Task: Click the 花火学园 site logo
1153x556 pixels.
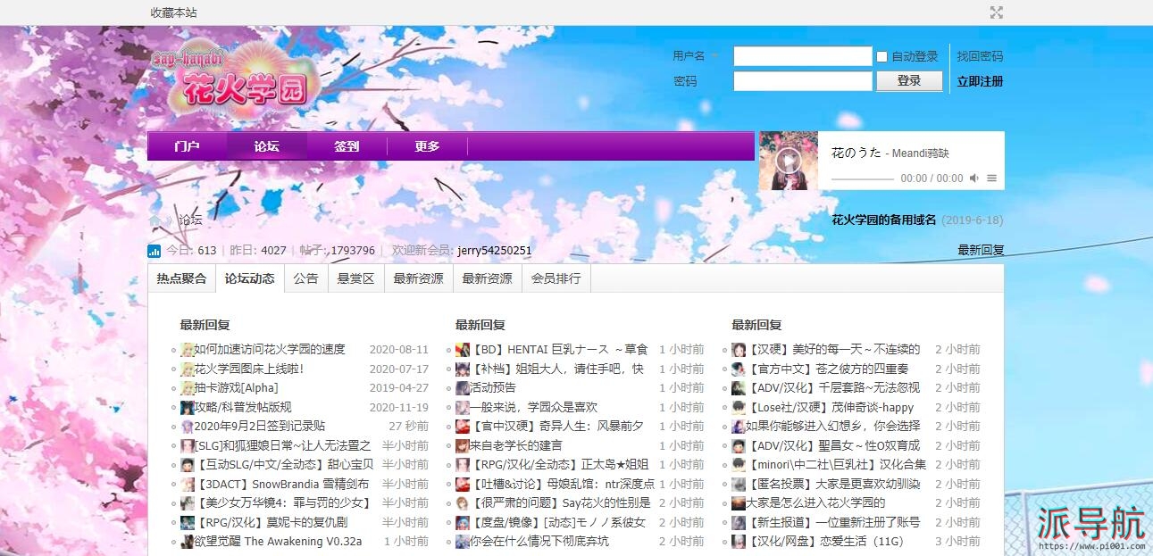Action: (x=237, y=78)
